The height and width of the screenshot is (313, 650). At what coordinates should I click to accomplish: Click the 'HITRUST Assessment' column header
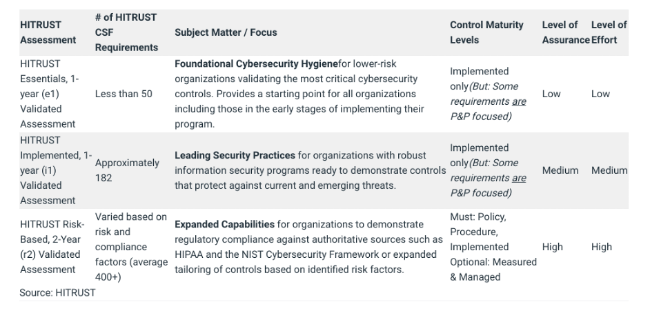[48, 32]
